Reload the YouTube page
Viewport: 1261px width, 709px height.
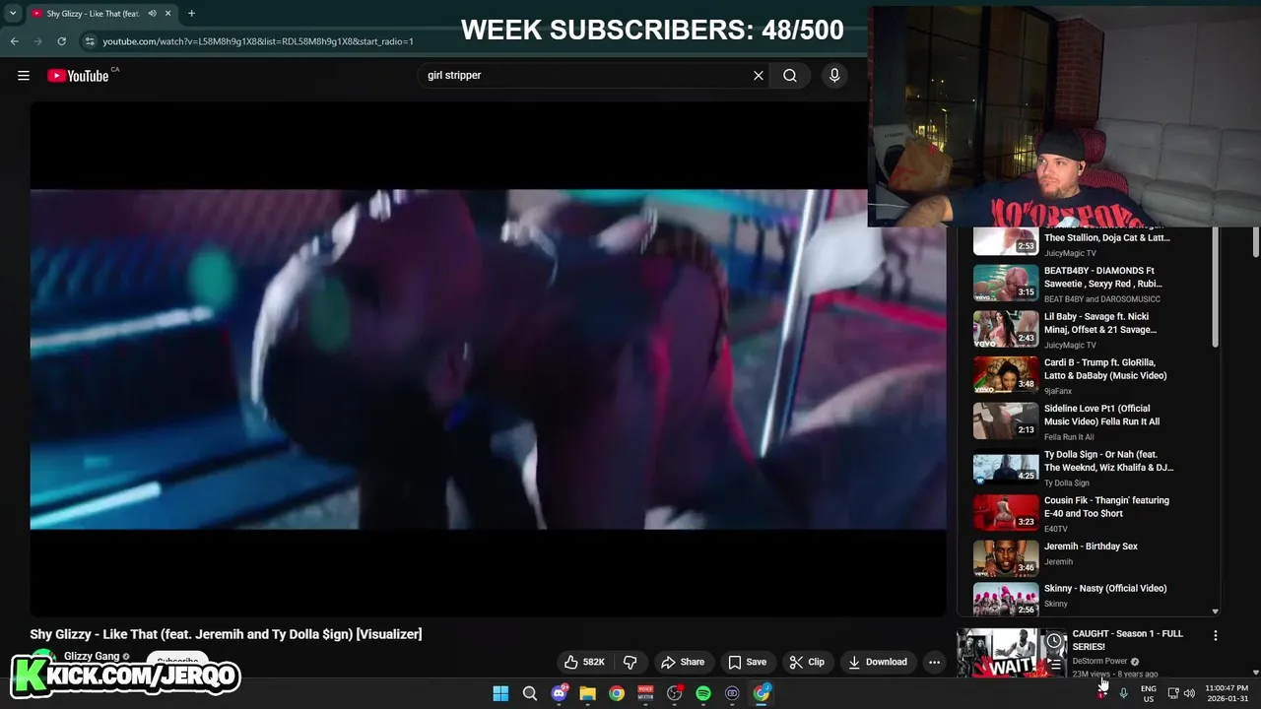(x=61, y=41)
